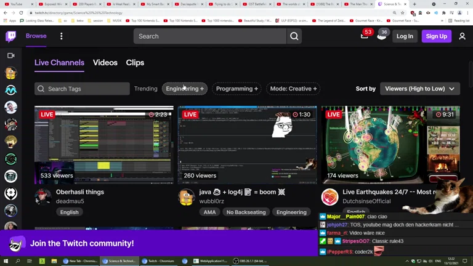The height and width of the screenshot is (266, 473).
Task: Open the Bits icon showing 36
Action: pos(382,36)
